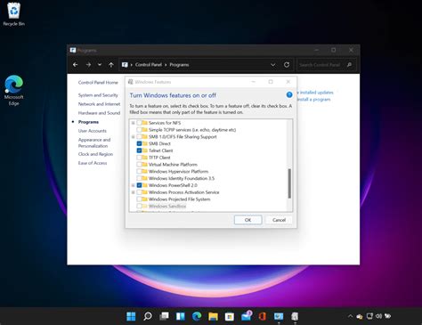
Task: Uncheck Windows PowerShell 2.0 checkbox
Action: click(x=139, y=185)
